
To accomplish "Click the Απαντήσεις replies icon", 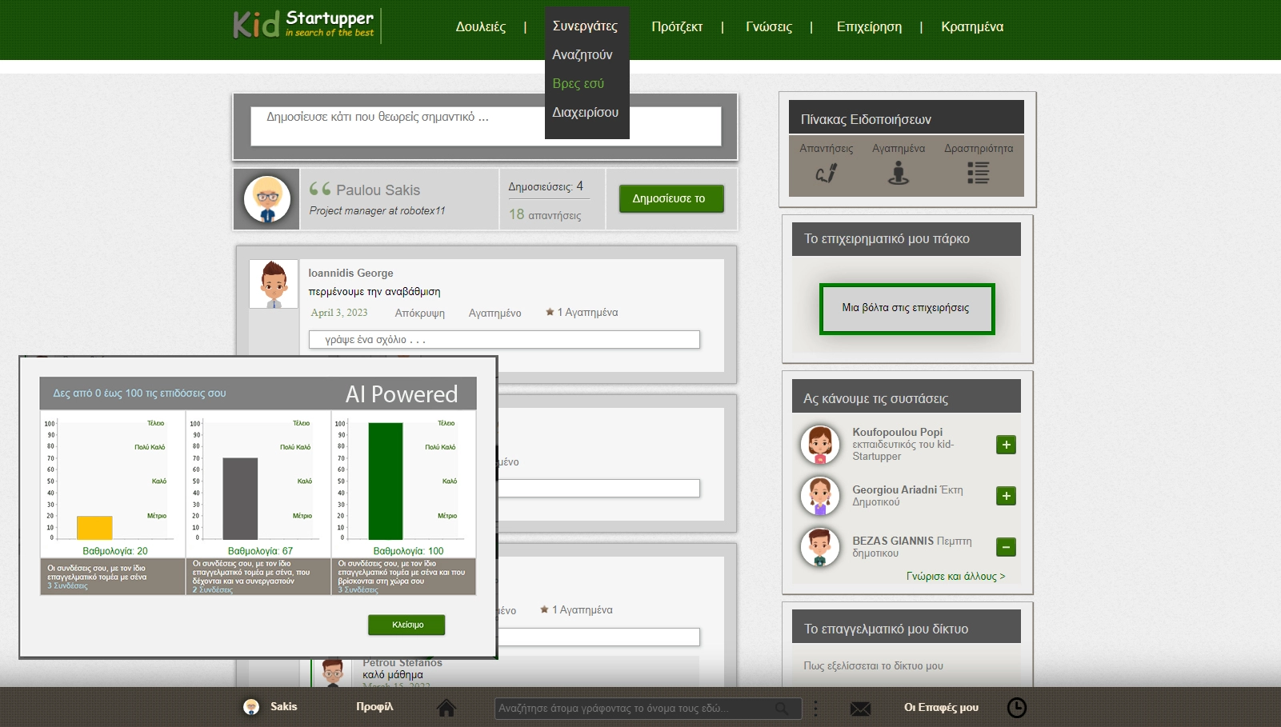I will [x=826, y=173].
